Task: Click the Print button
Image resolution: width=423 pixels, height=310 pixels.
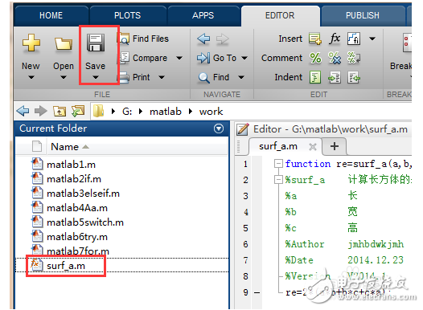Action: (x=135, y=77)
